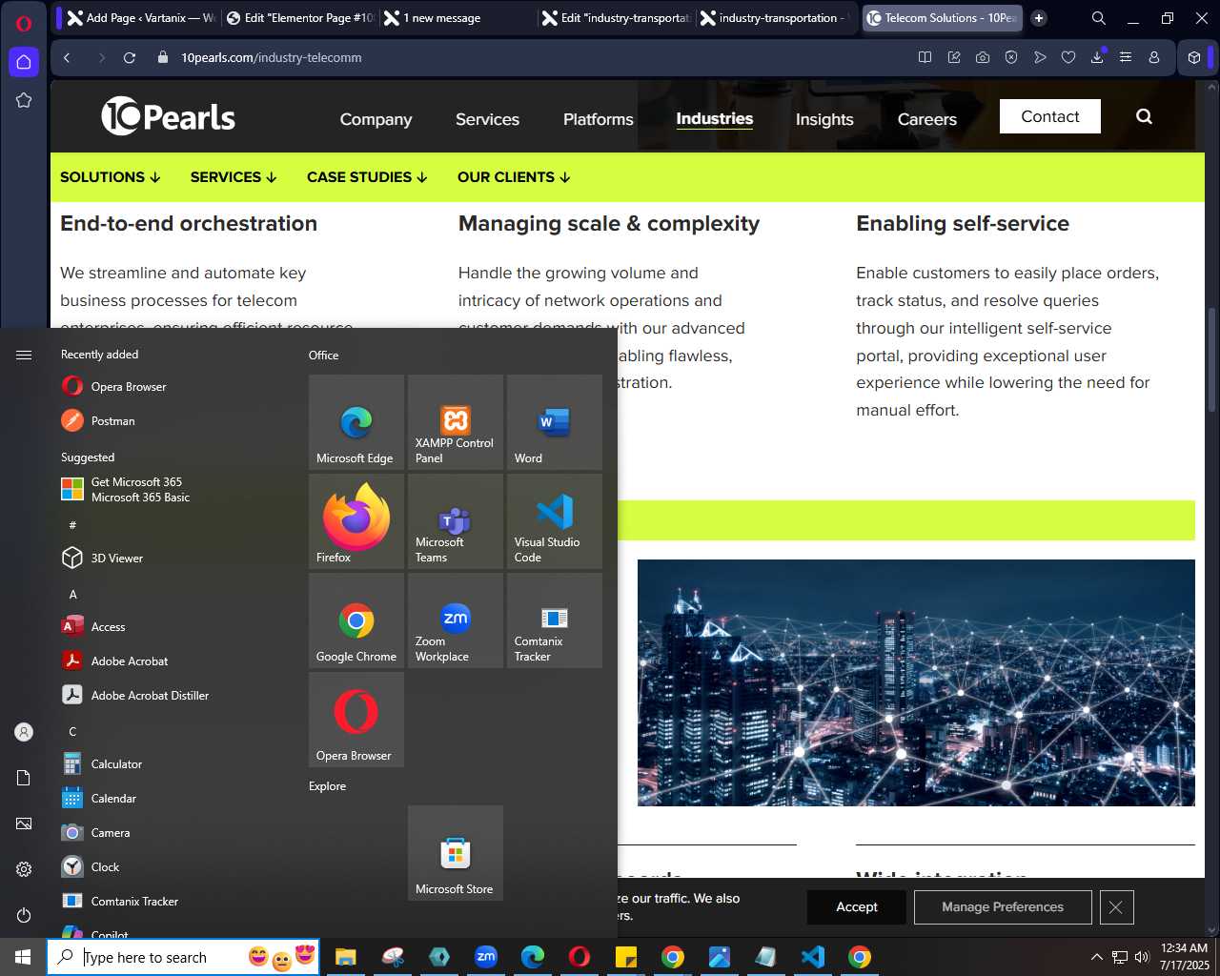Viewport: 1220px width, 976px height.
Task: Go back to previous page
Action: (x=67, y=57)
